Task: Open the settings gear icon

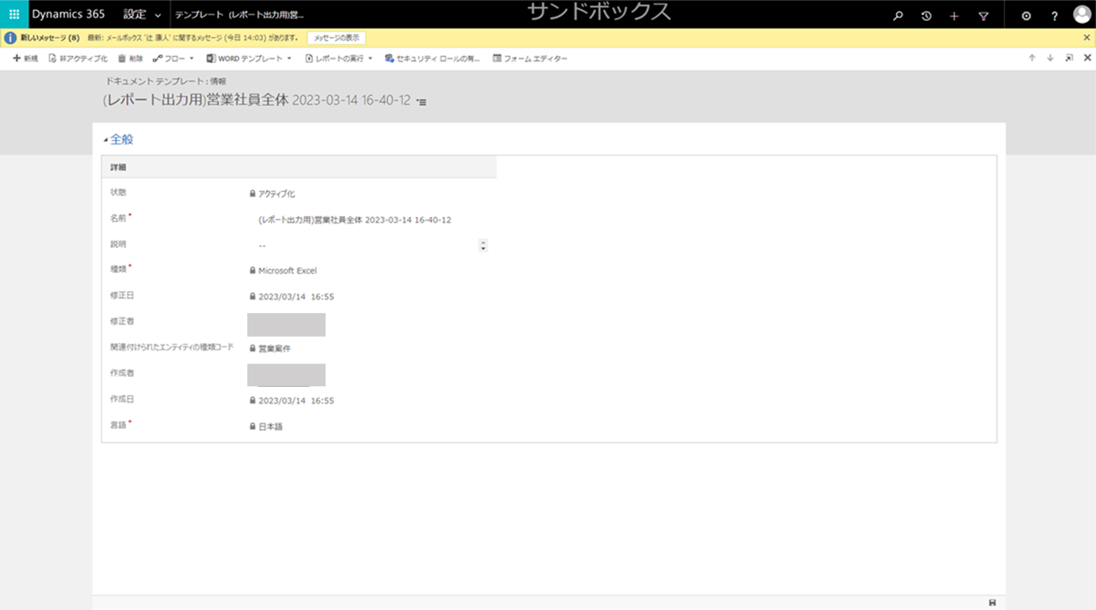Action: pyautogui.click(x=1026, y=16)
